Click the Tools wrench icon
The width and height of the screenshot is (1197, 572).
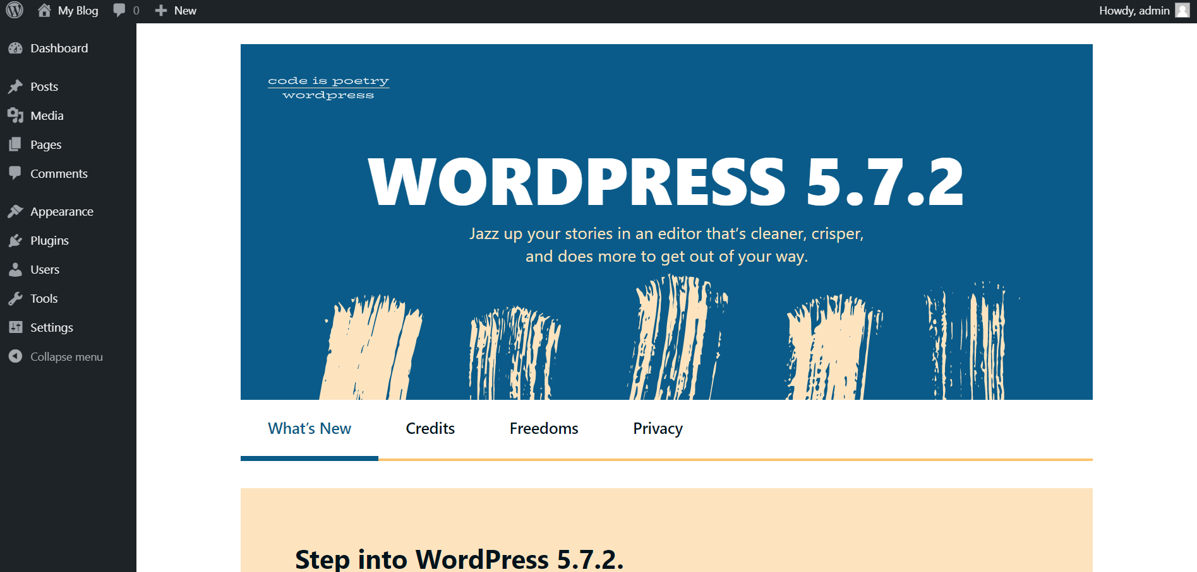tap(16, 298)
